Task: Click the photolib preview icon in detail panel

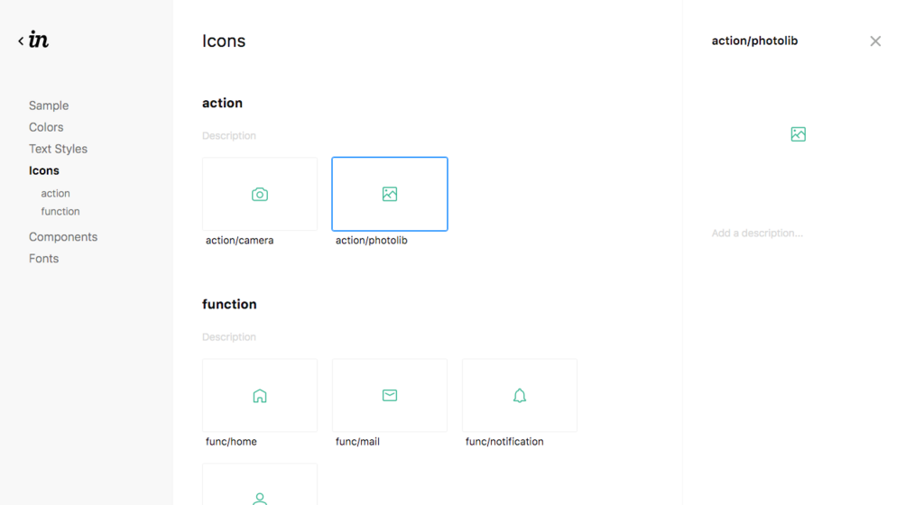Action: coord(799,134)
